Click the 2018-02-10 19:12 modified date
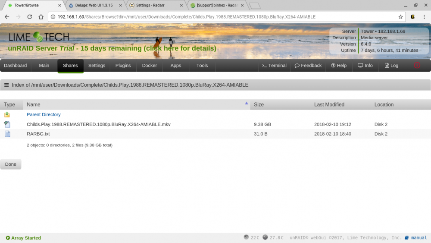Image resolution: width=431 pixels, height=243 pixels. [333, 124]
